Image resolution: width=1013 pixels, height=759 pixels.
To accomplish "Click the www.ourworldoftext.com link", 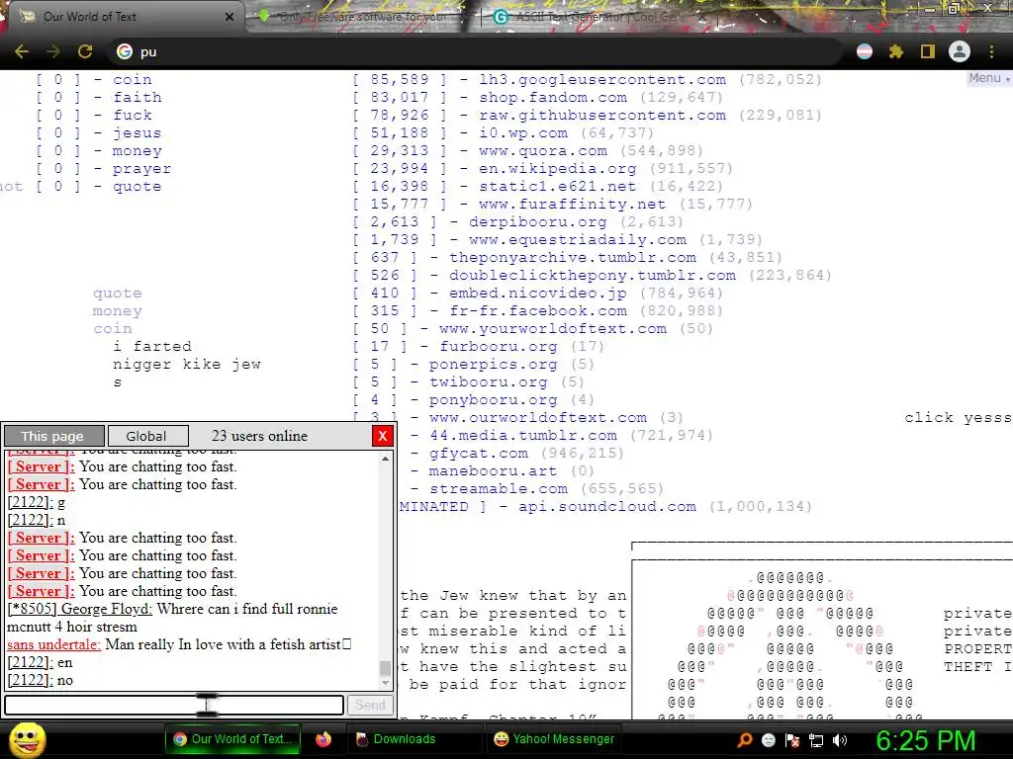I will click(537, 418).
